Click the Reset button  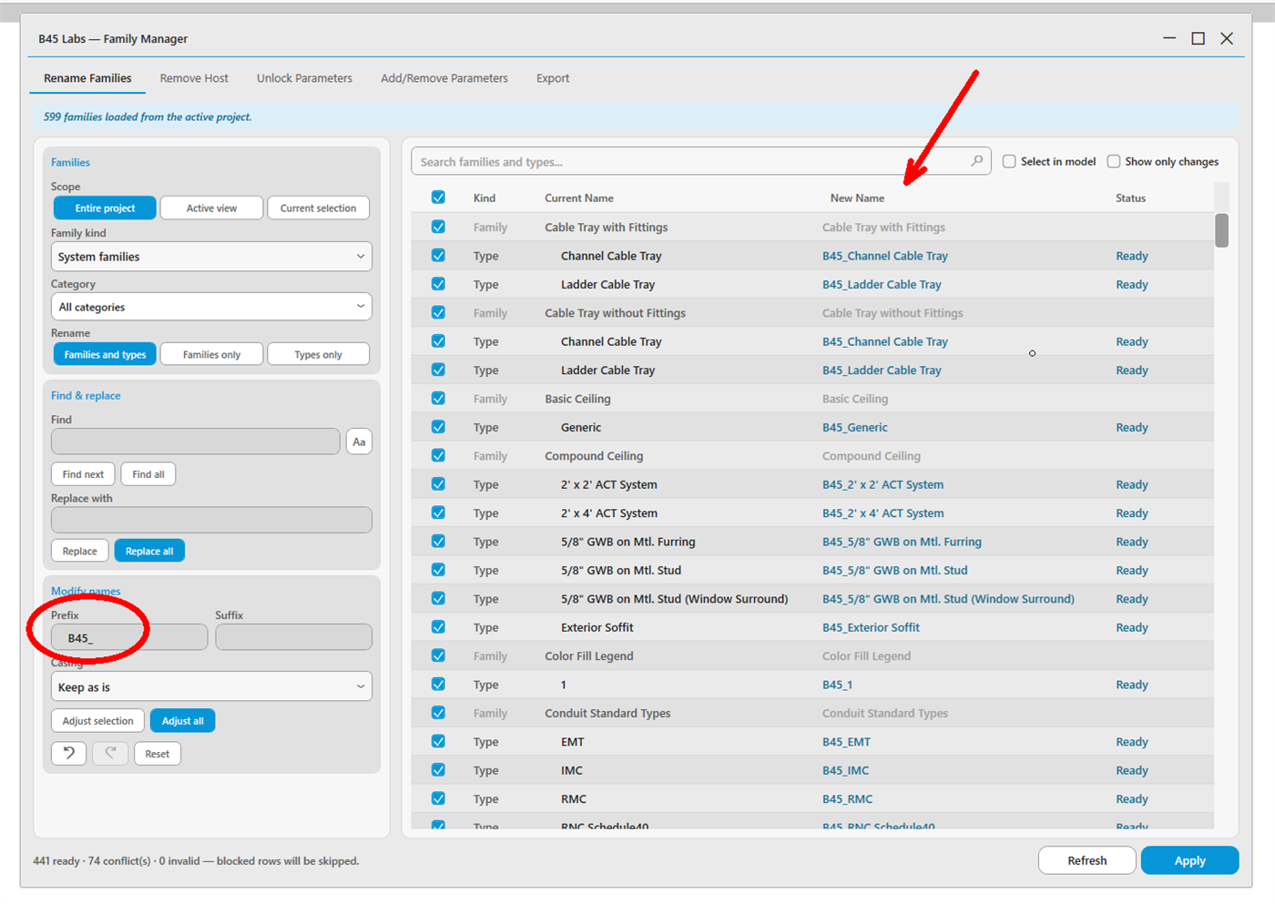(158, 754)
